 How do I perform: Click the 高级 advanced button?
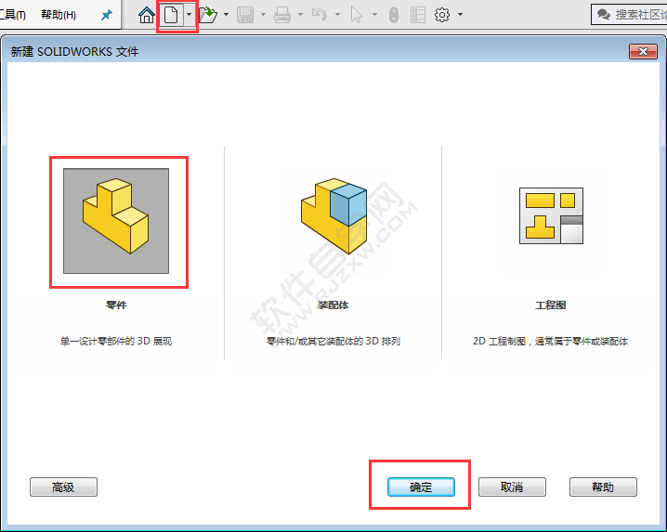coord(63,487)
